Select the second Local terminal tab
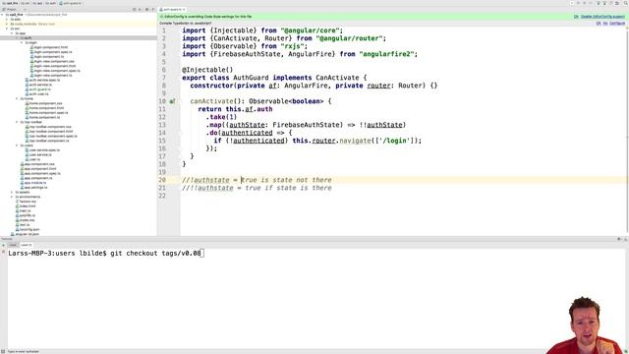Viewport: 629px width, 354px height. pos(27,245)
